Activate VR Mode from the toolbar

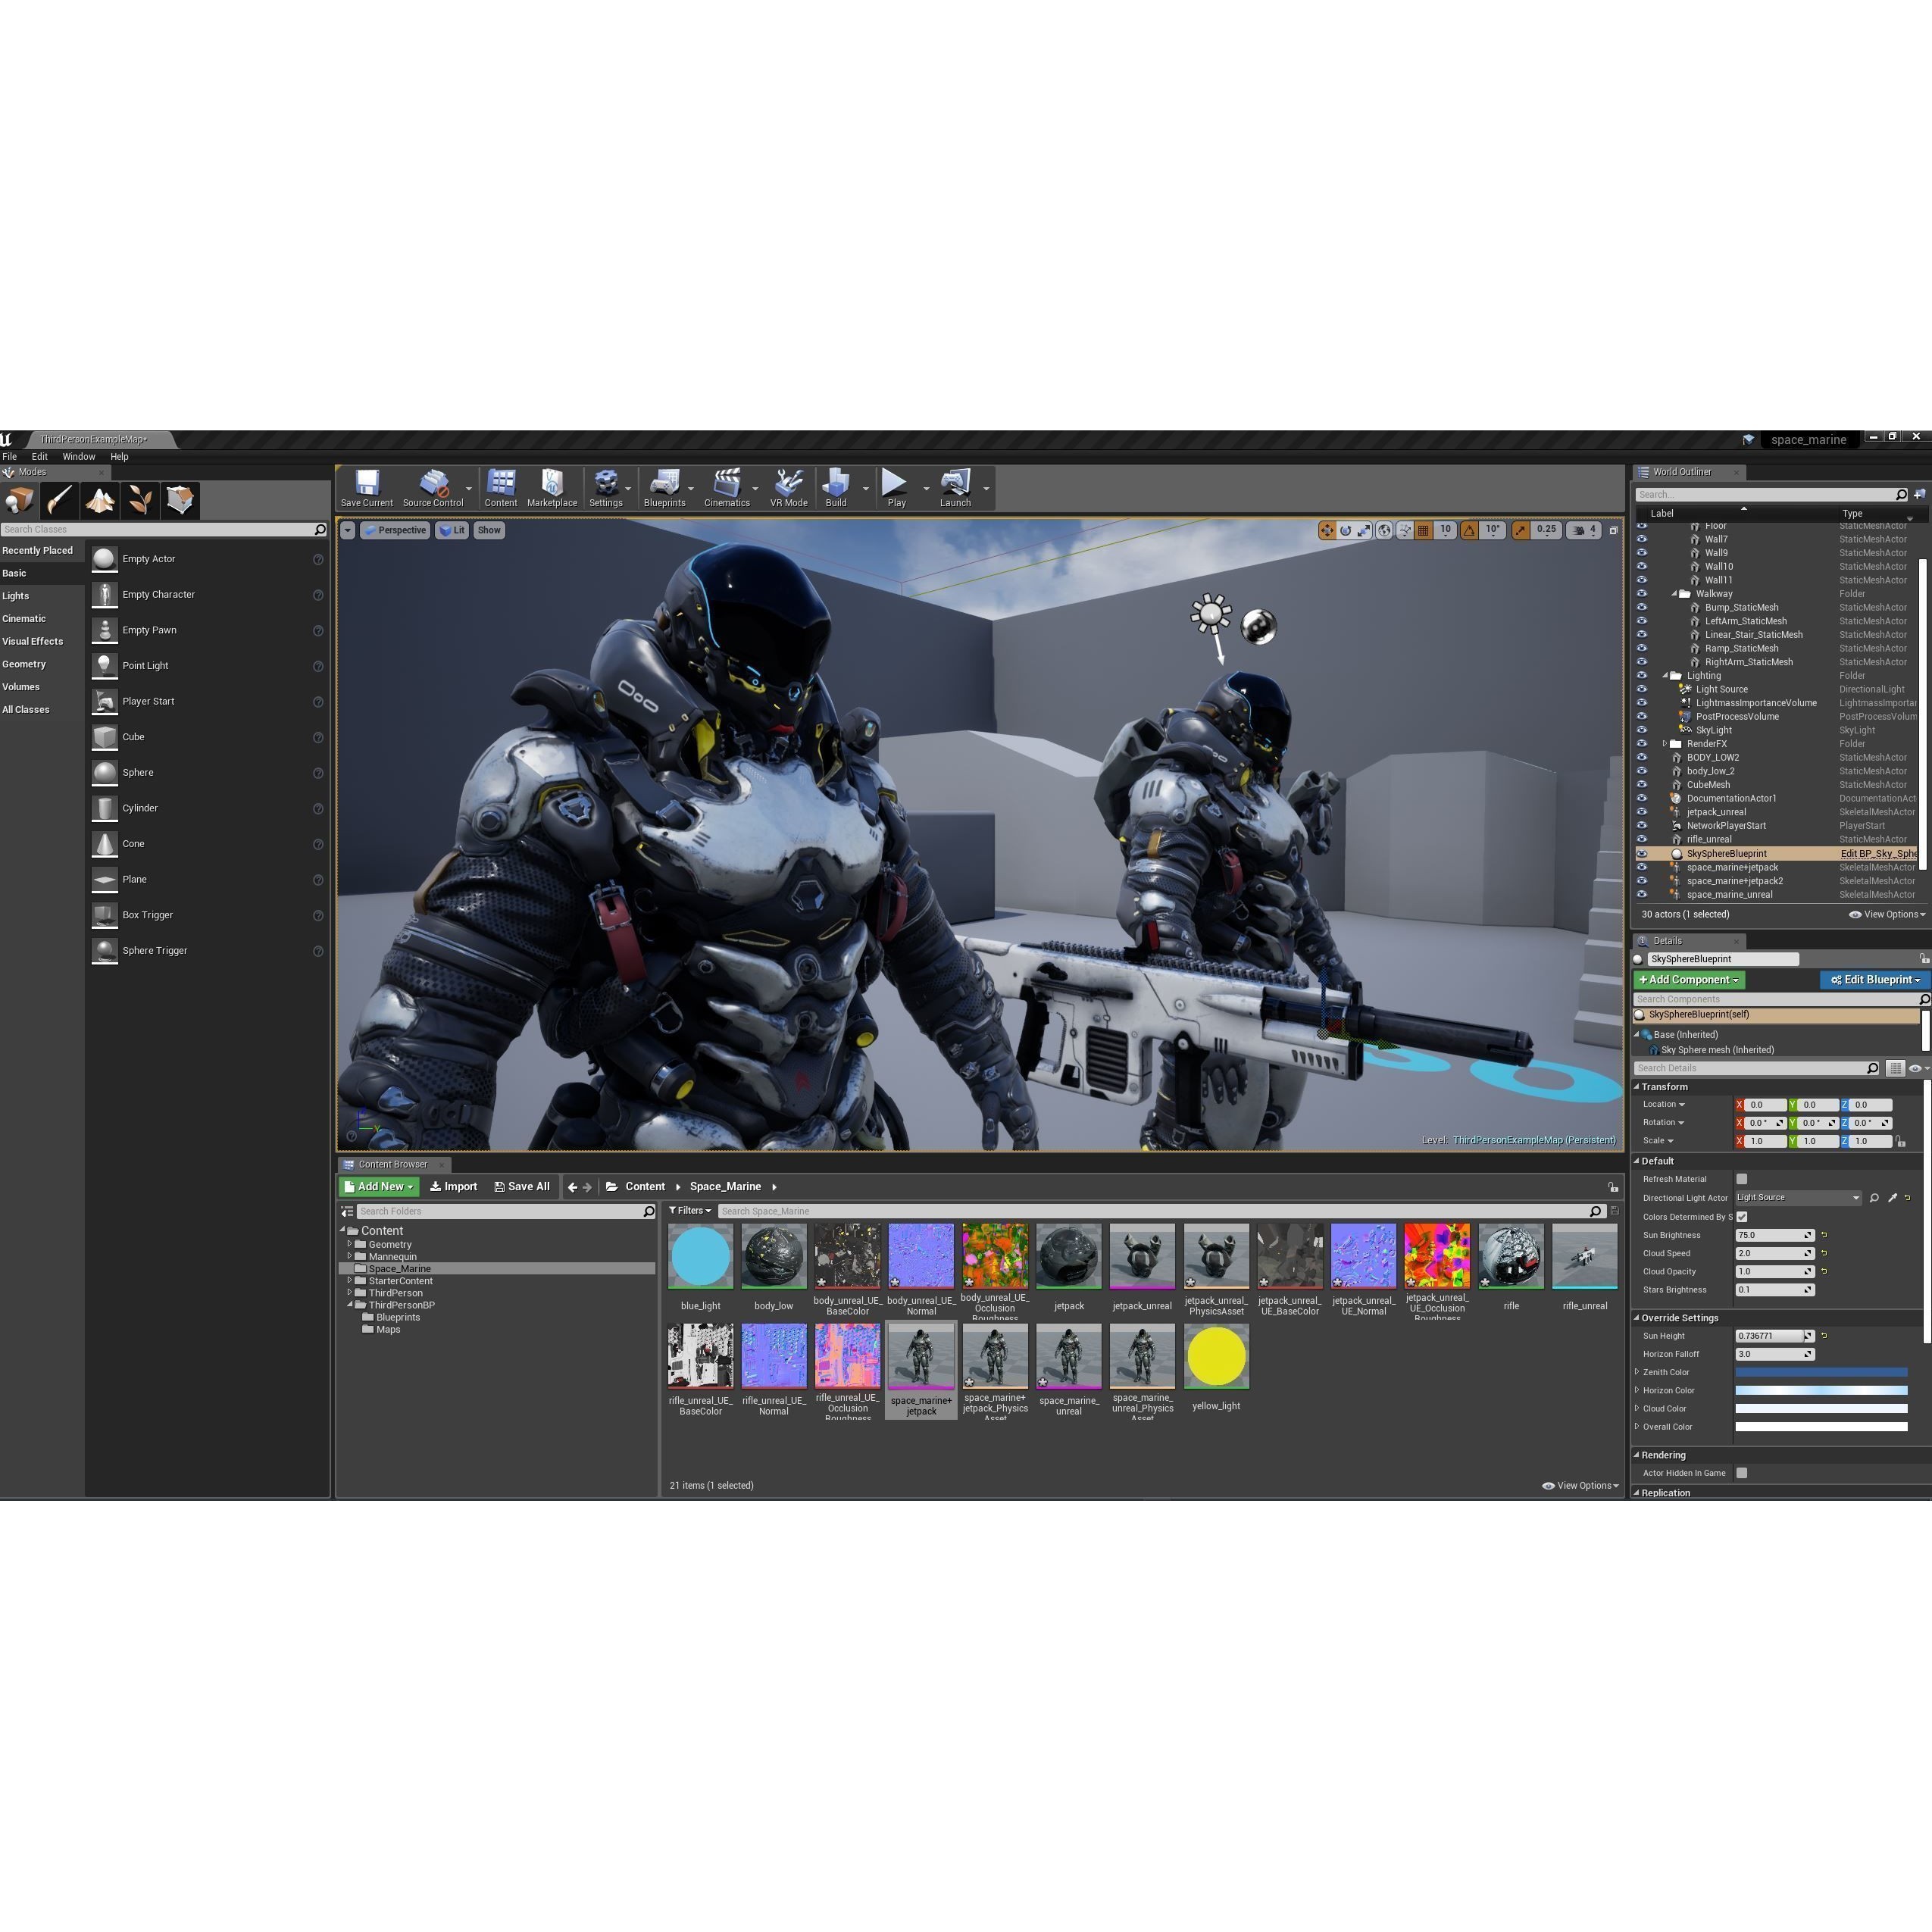pyautogui.click(x=789, y=488)
